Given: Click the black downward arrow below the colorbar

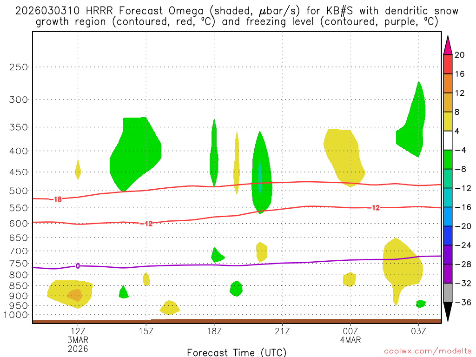Looking at the screenshot, I should point(448,312).
